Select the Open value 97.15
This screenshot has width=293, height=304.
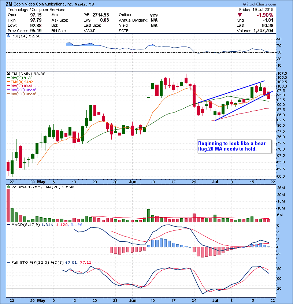pos(36,15)
